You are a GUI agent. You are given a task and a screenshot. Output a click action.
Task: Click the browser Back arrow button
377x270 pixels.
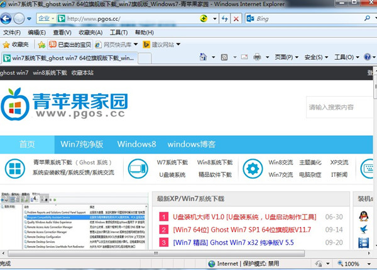pos(6,18)
